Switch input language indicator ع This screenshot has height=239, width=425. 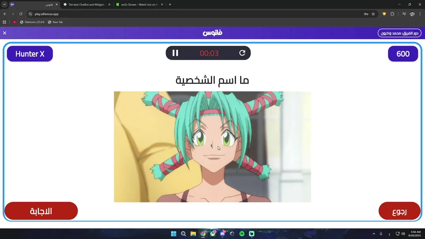click(x=389, y=234)
